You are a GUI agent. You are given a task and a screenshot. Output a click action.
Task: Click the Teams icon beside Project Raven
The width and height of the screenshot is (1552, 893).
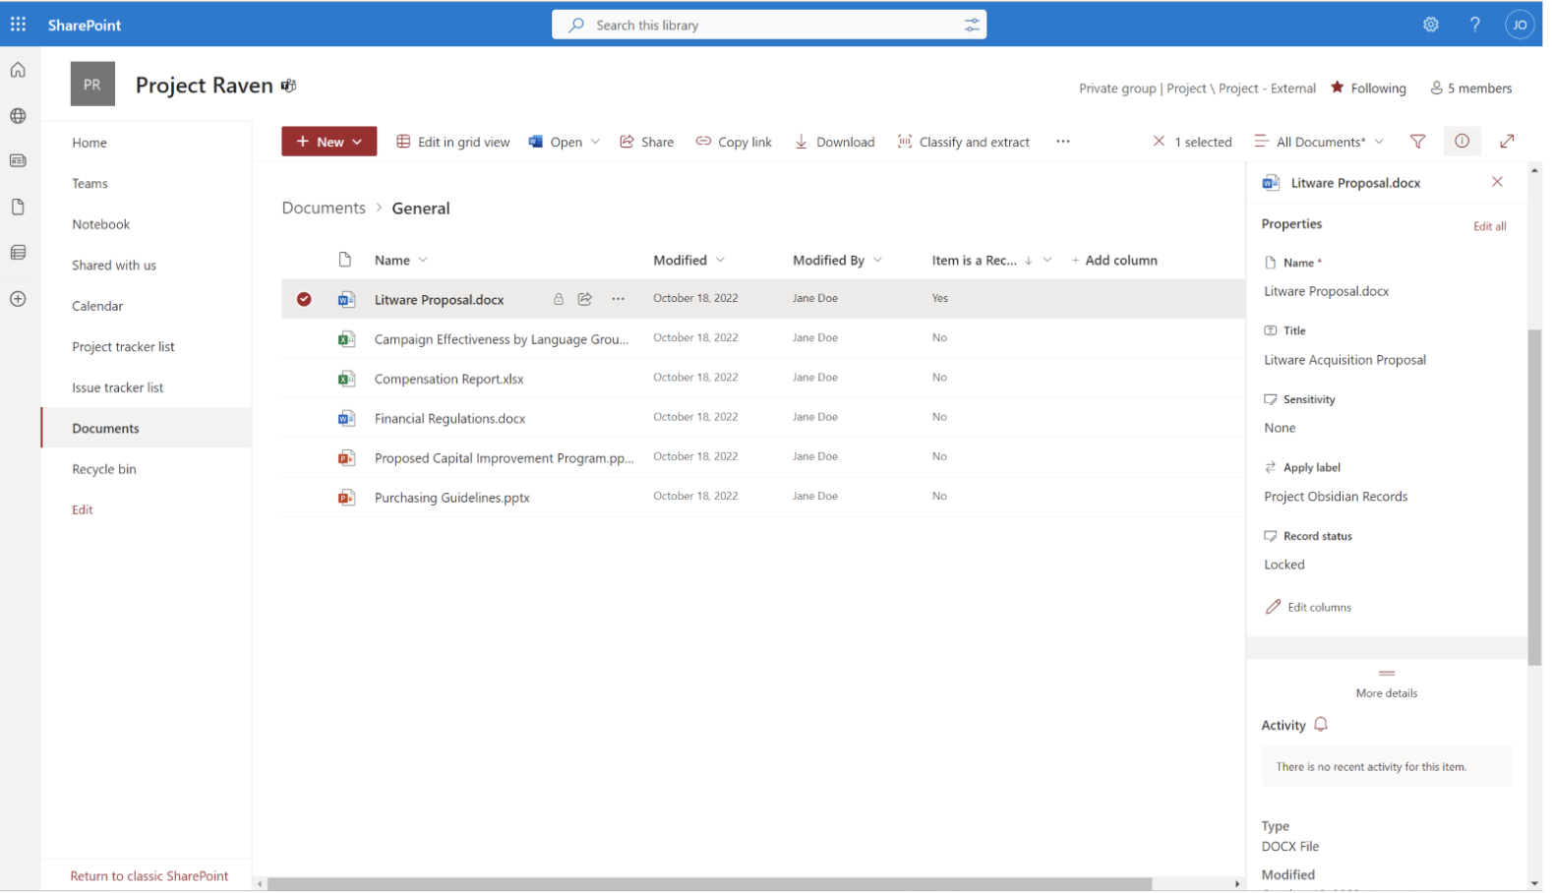[290, 86]
